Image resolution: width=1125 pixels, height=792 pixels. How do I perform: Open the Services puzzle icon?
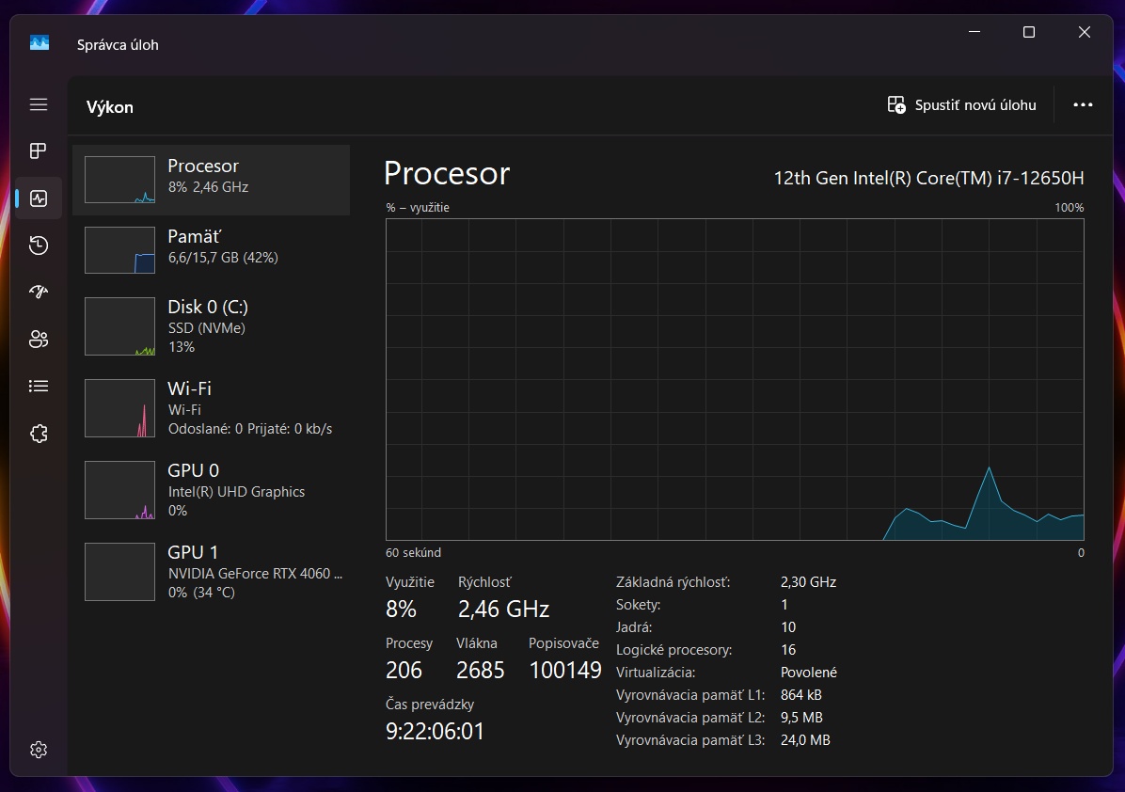coord(39,434)
